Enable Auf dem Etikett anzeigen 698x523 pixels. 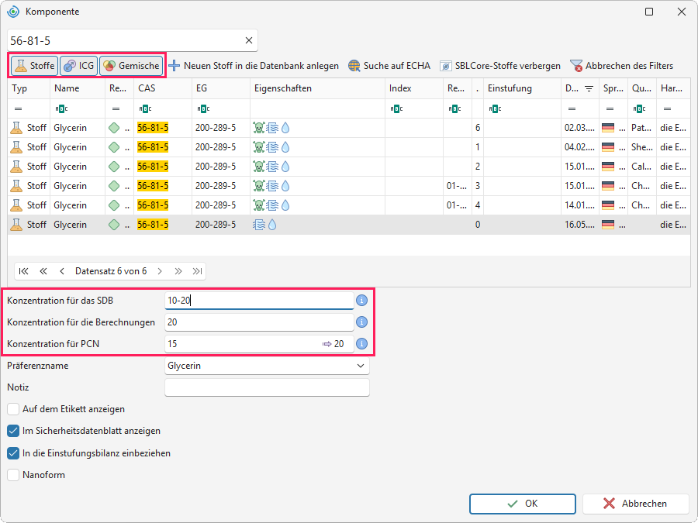click(13, 409)
